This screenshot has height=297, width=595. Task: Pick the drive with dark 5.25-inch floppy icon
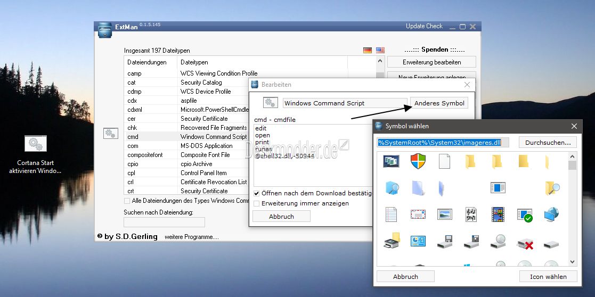[471, 242]
